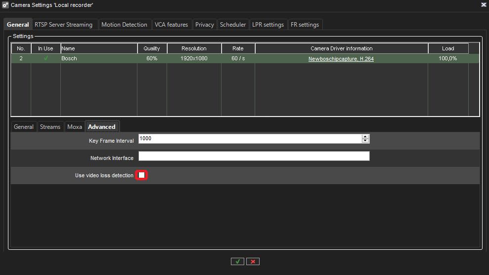
Task: Go to the Scheduler tab
Action: 233,25
